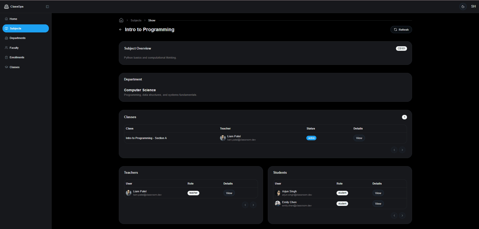This screenshot has width=479, height=229.
Task: View Intro to Programming - Section A details
Action: (359, 138)
